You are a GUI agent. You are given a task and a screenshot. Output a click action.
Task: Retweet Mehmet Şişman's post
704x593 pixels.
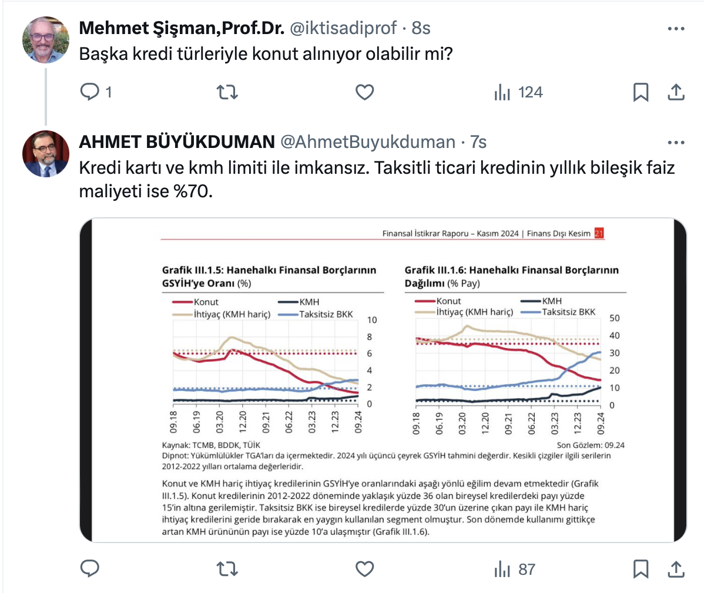coord(227,92)
